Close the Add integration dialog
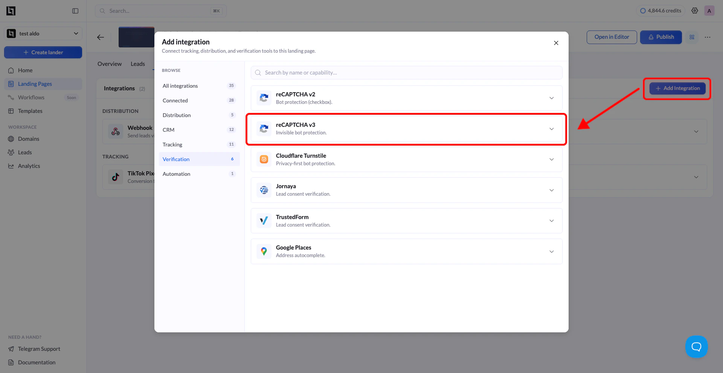Viewport: 723px width, 373px height. coord(556,43)
